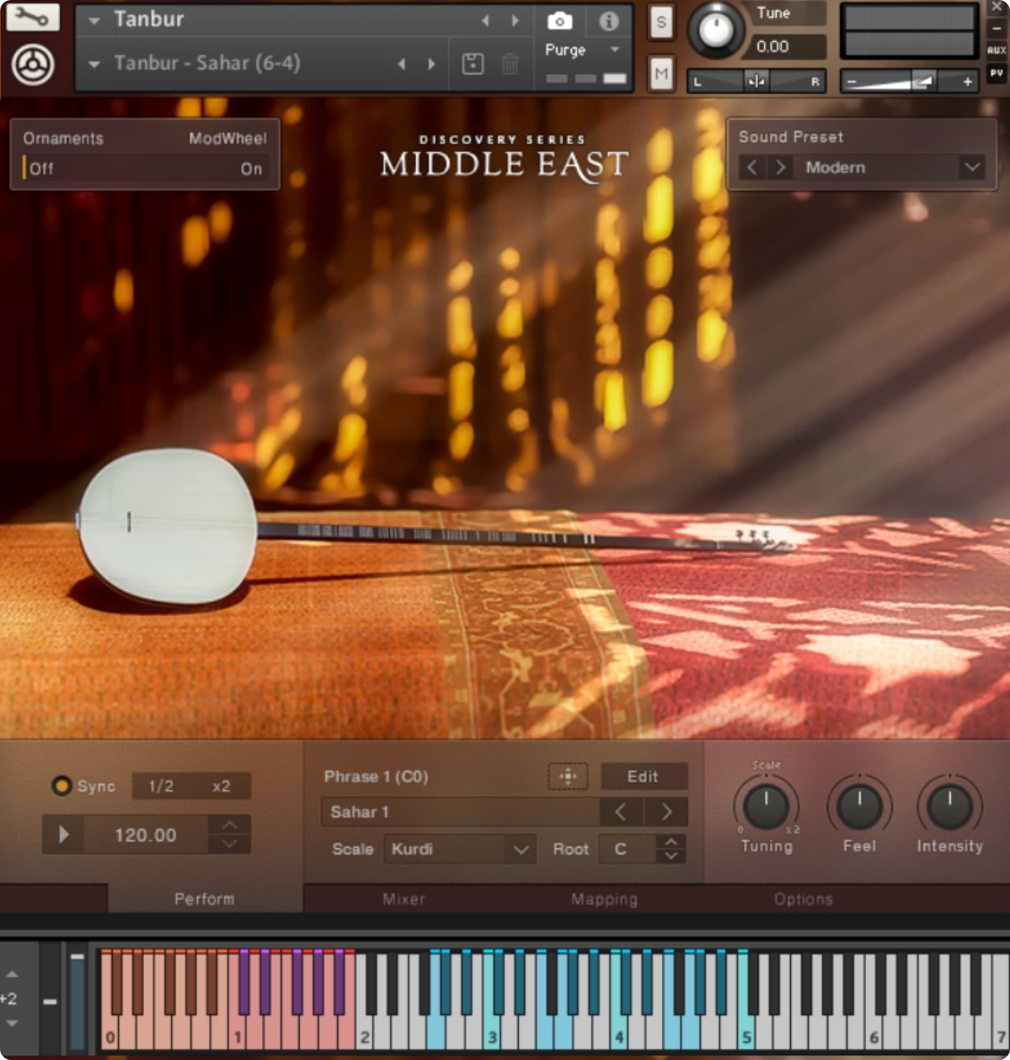
Task: Click the pan slider between L and R
Action: point(757,81)
